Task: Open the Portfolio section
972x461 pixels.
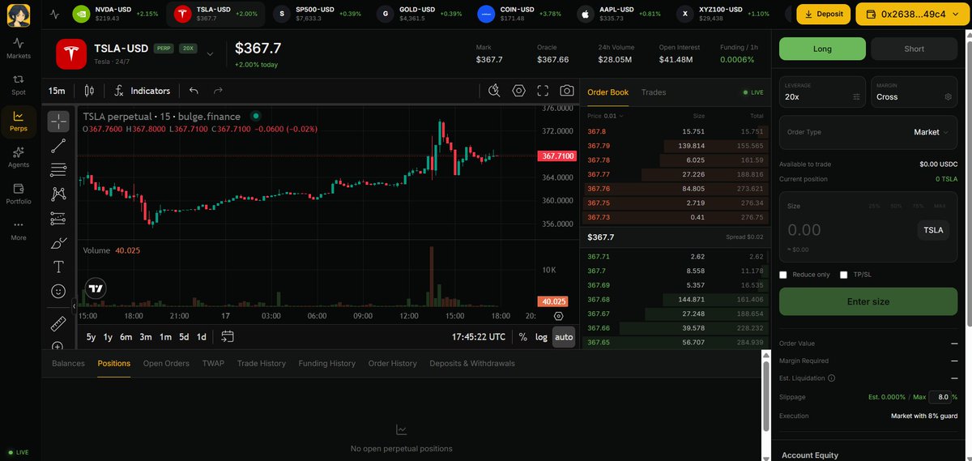Action: (18, 194)
